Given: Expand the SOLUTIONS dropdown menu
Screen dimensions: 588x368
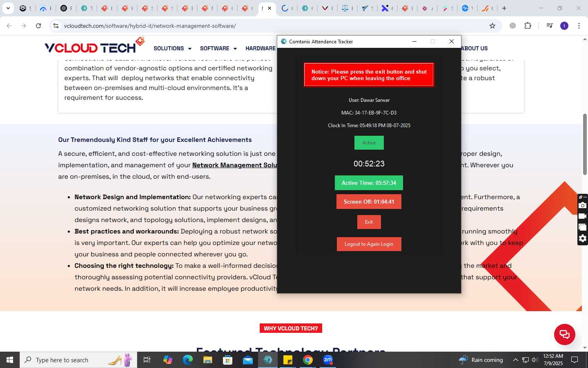Looking at the screenshot, I should (172, 48).
